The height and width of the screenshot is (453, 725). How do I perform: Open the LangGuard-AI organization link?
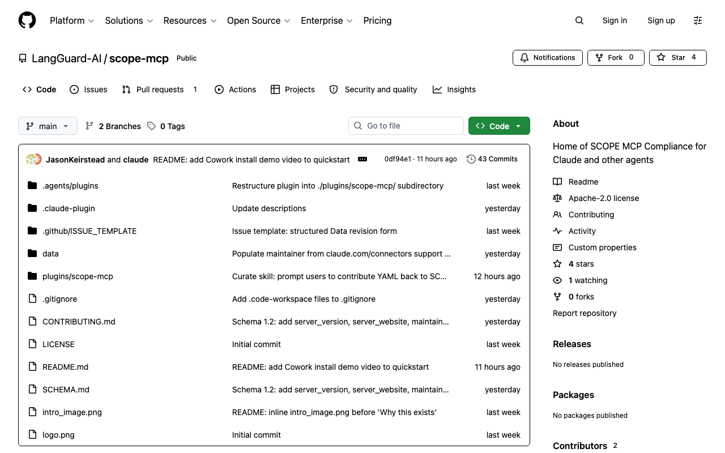[67, 58]
